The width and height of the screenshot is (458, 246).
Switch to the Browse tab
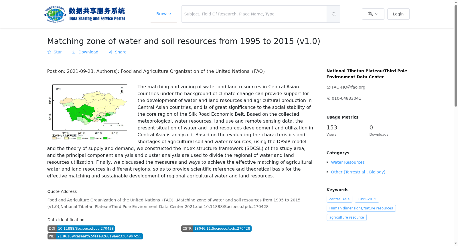tap(163, 14)
